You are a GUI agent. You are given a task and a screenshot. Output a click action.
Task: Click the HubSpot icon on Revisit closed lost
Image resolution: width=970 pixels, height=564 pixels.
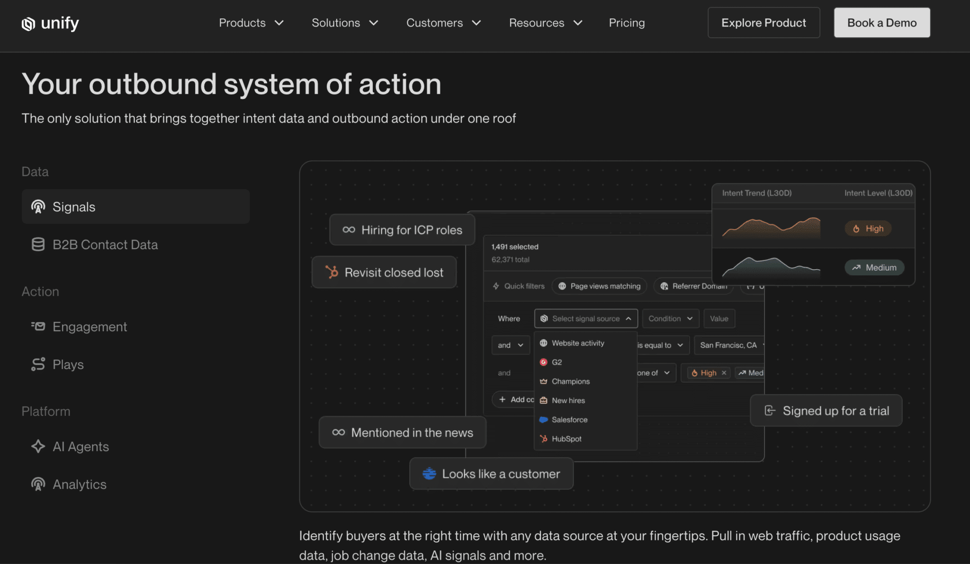pyautogui.click(x=332, y=272)
